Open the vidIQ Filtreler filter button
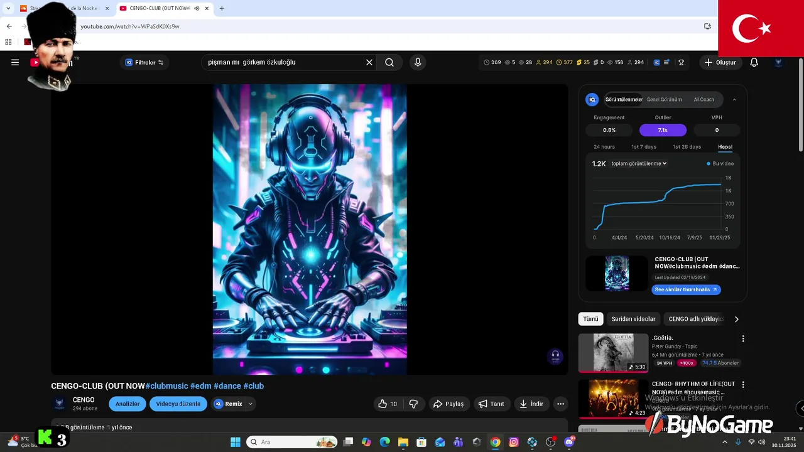Image resolution: width=804 pixels, height=452 pixels. pyautogui.click(x=144, y=62)
